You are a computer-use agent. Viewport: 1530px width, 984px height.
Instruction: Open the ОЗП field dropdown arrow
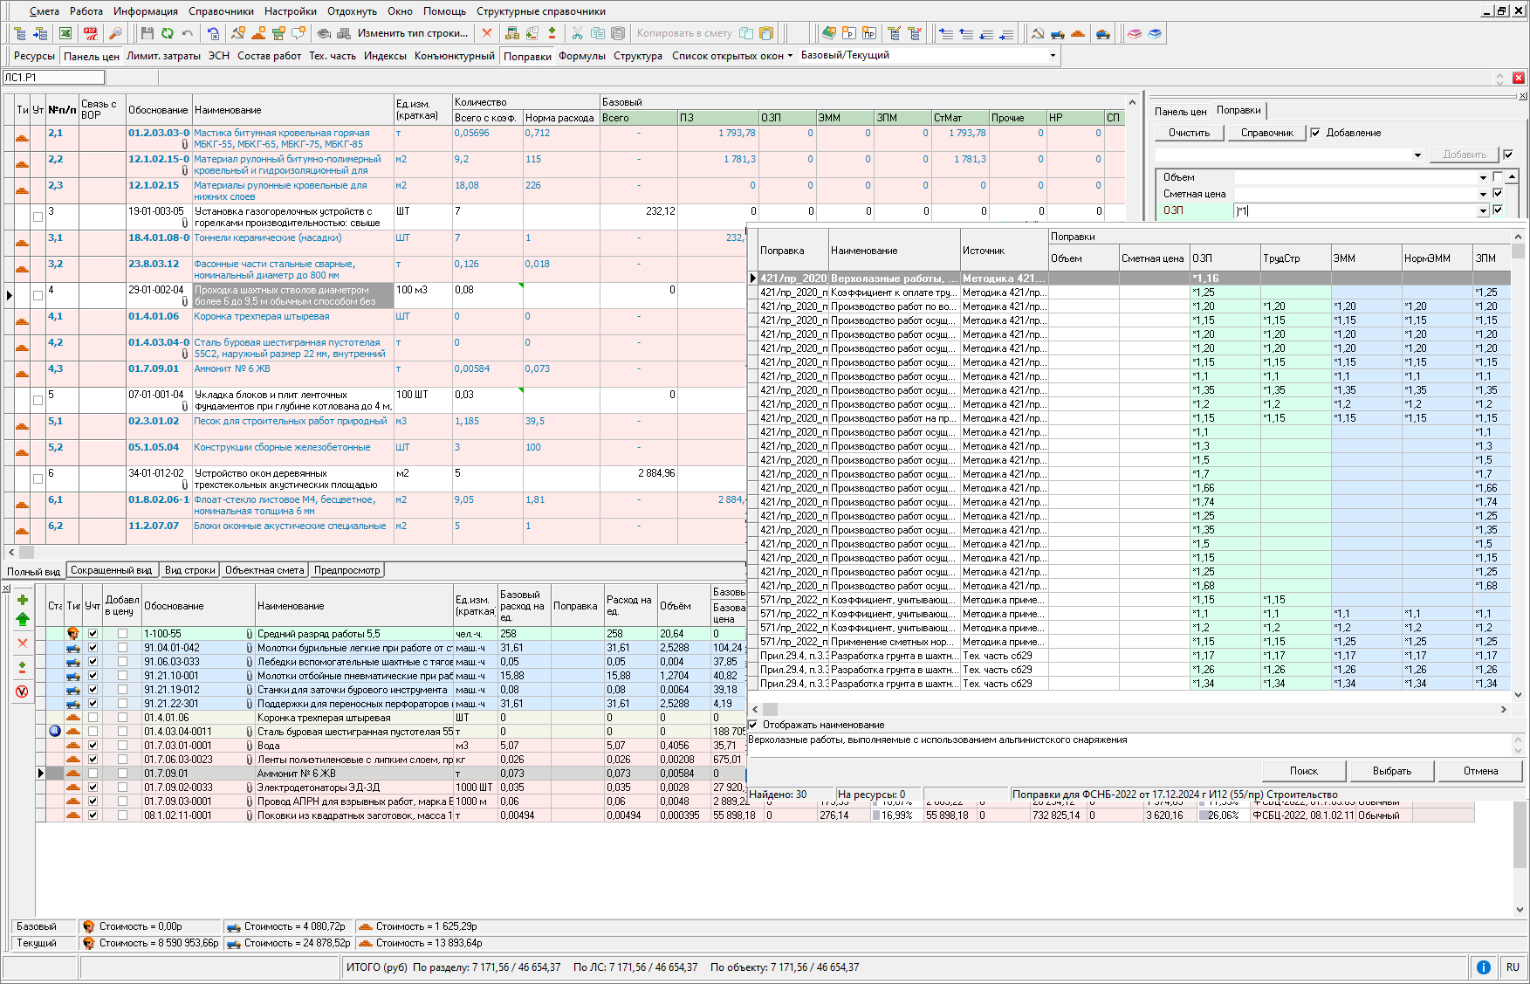(x=1482, y=211)
